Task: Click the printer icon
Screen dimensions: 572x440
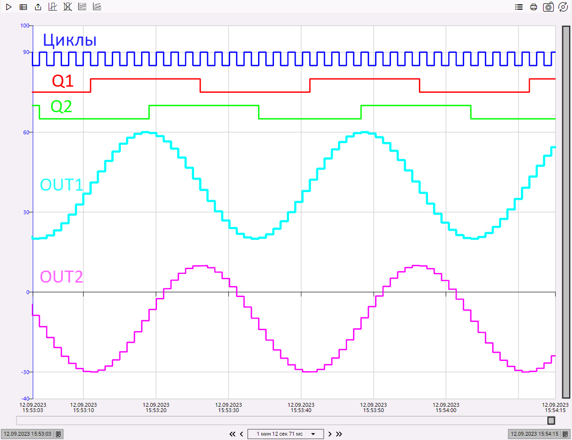Action: (x=533, y=7)
